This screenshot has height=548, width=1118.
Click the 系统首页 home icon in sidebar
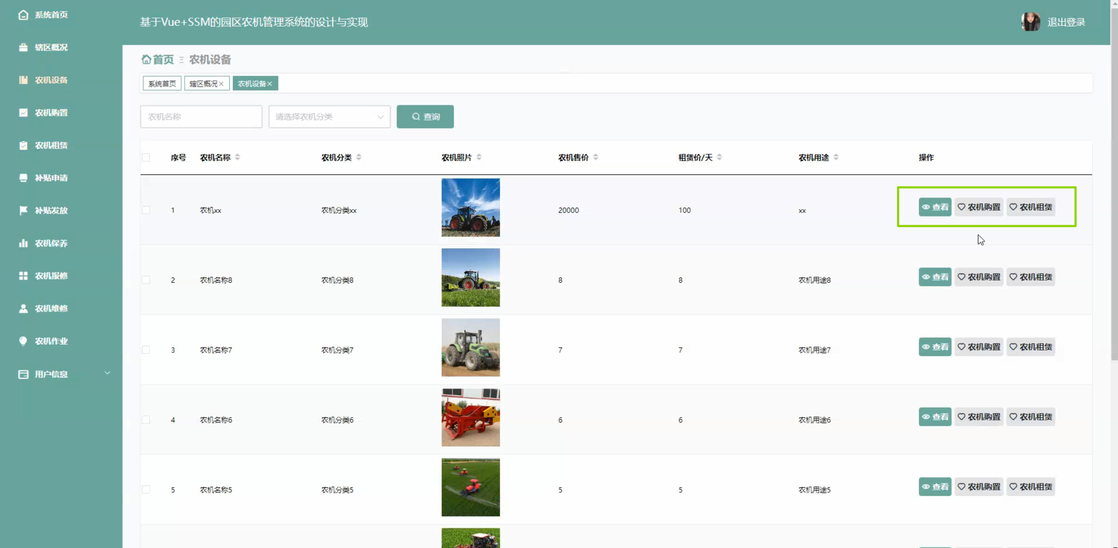(23, 15)
